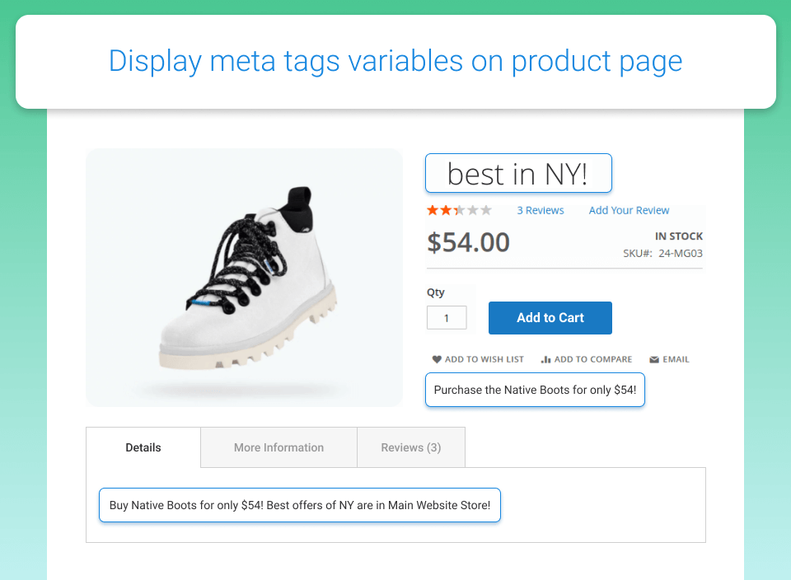Open the Reviews (3) tab
Image resolution: width=791 pixels, height=580 pixels.
point(410,447)
